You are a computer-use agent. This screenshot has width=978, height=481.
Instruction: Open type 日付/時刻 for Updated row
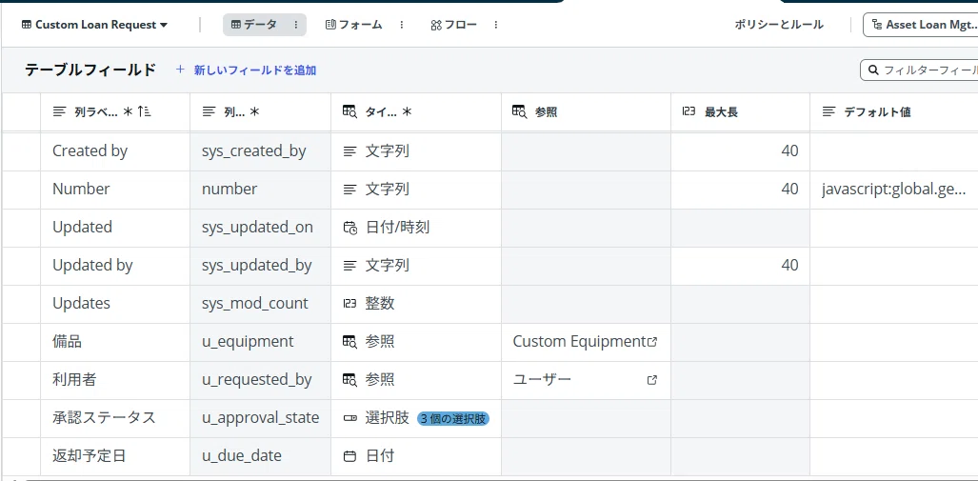tap(416, 227)
